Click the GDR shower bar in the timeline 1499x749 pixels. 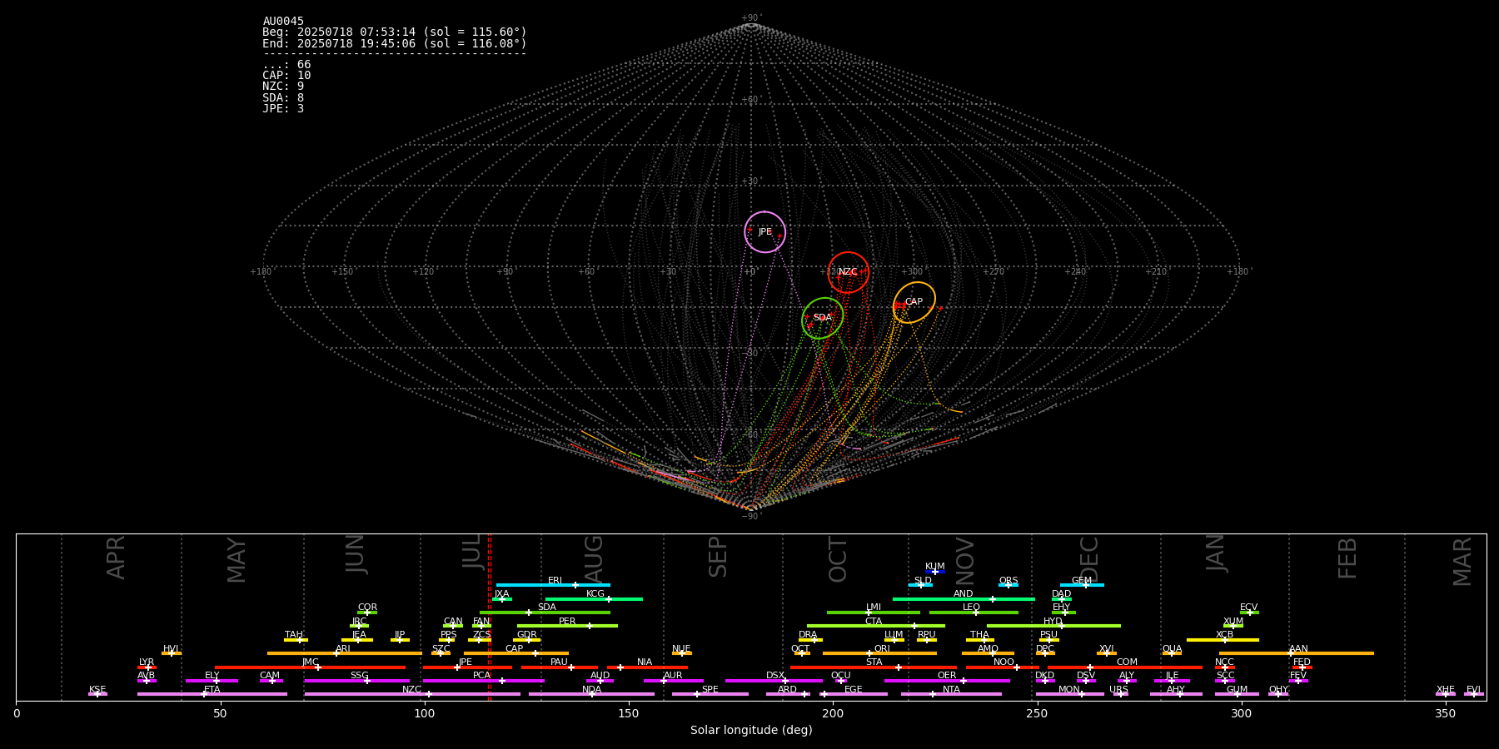click(x=527, y=640)
